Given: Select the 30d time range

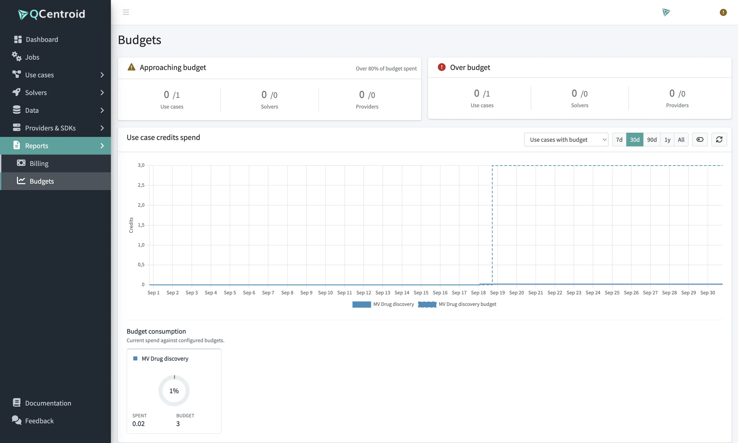Looking at the screenshot, I should pos(635,139).
